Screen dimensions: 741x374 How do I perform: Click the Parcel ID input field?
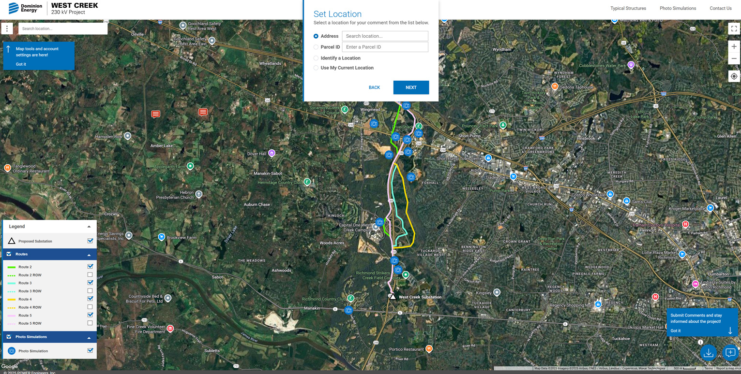click(x=385, y=47)
